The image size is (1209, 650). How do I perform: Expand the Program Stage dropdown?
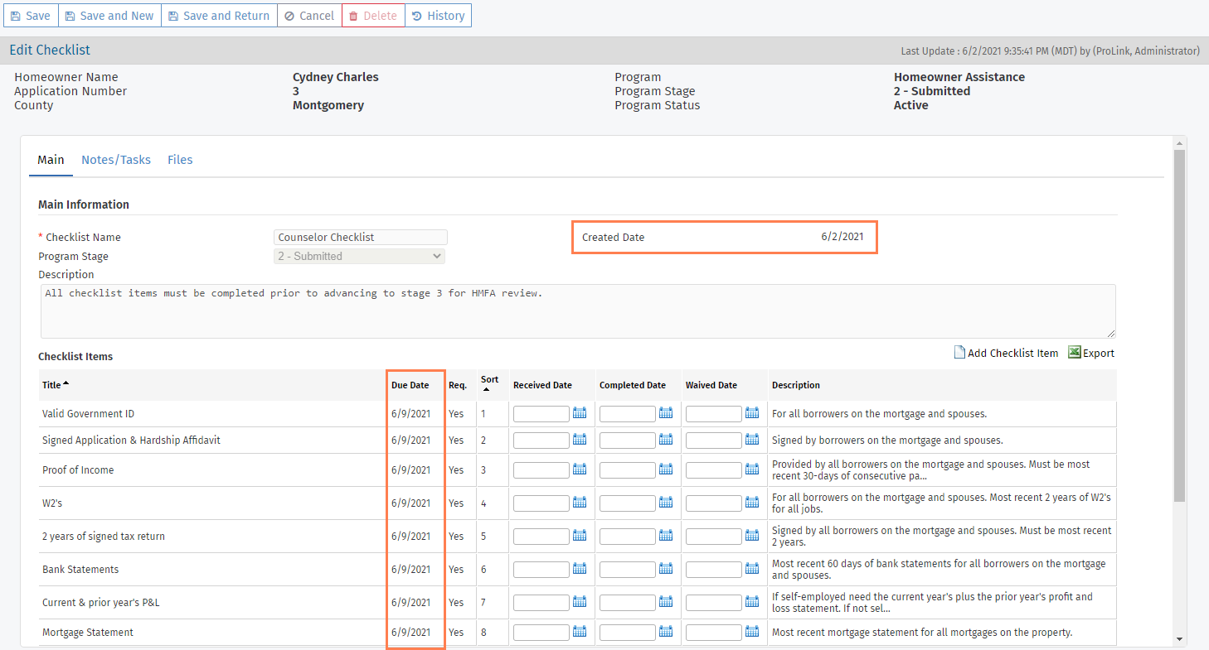pos(359,257)
